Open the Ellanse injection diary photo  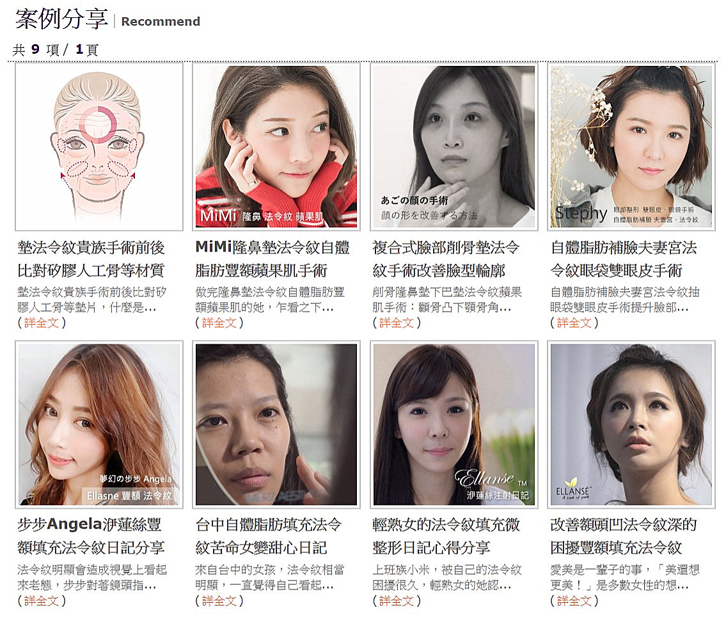click(454, 425)
